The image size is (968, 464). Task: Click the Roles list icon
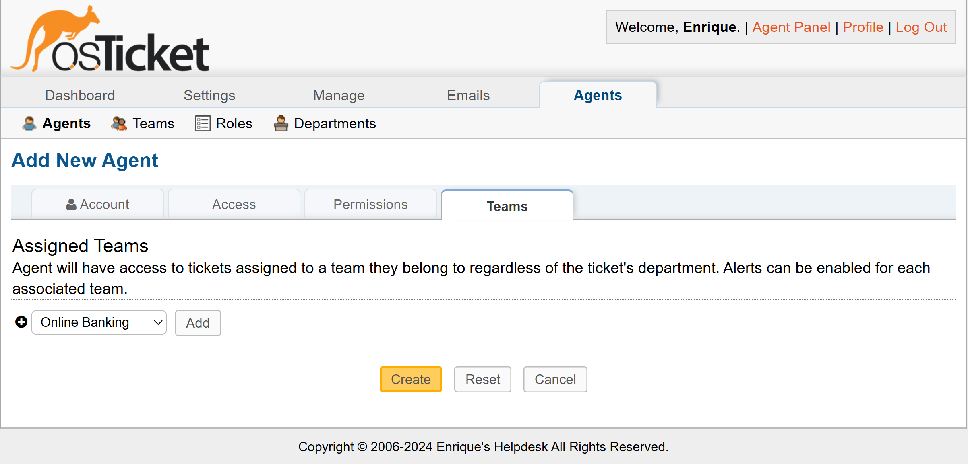pos(203,123)
